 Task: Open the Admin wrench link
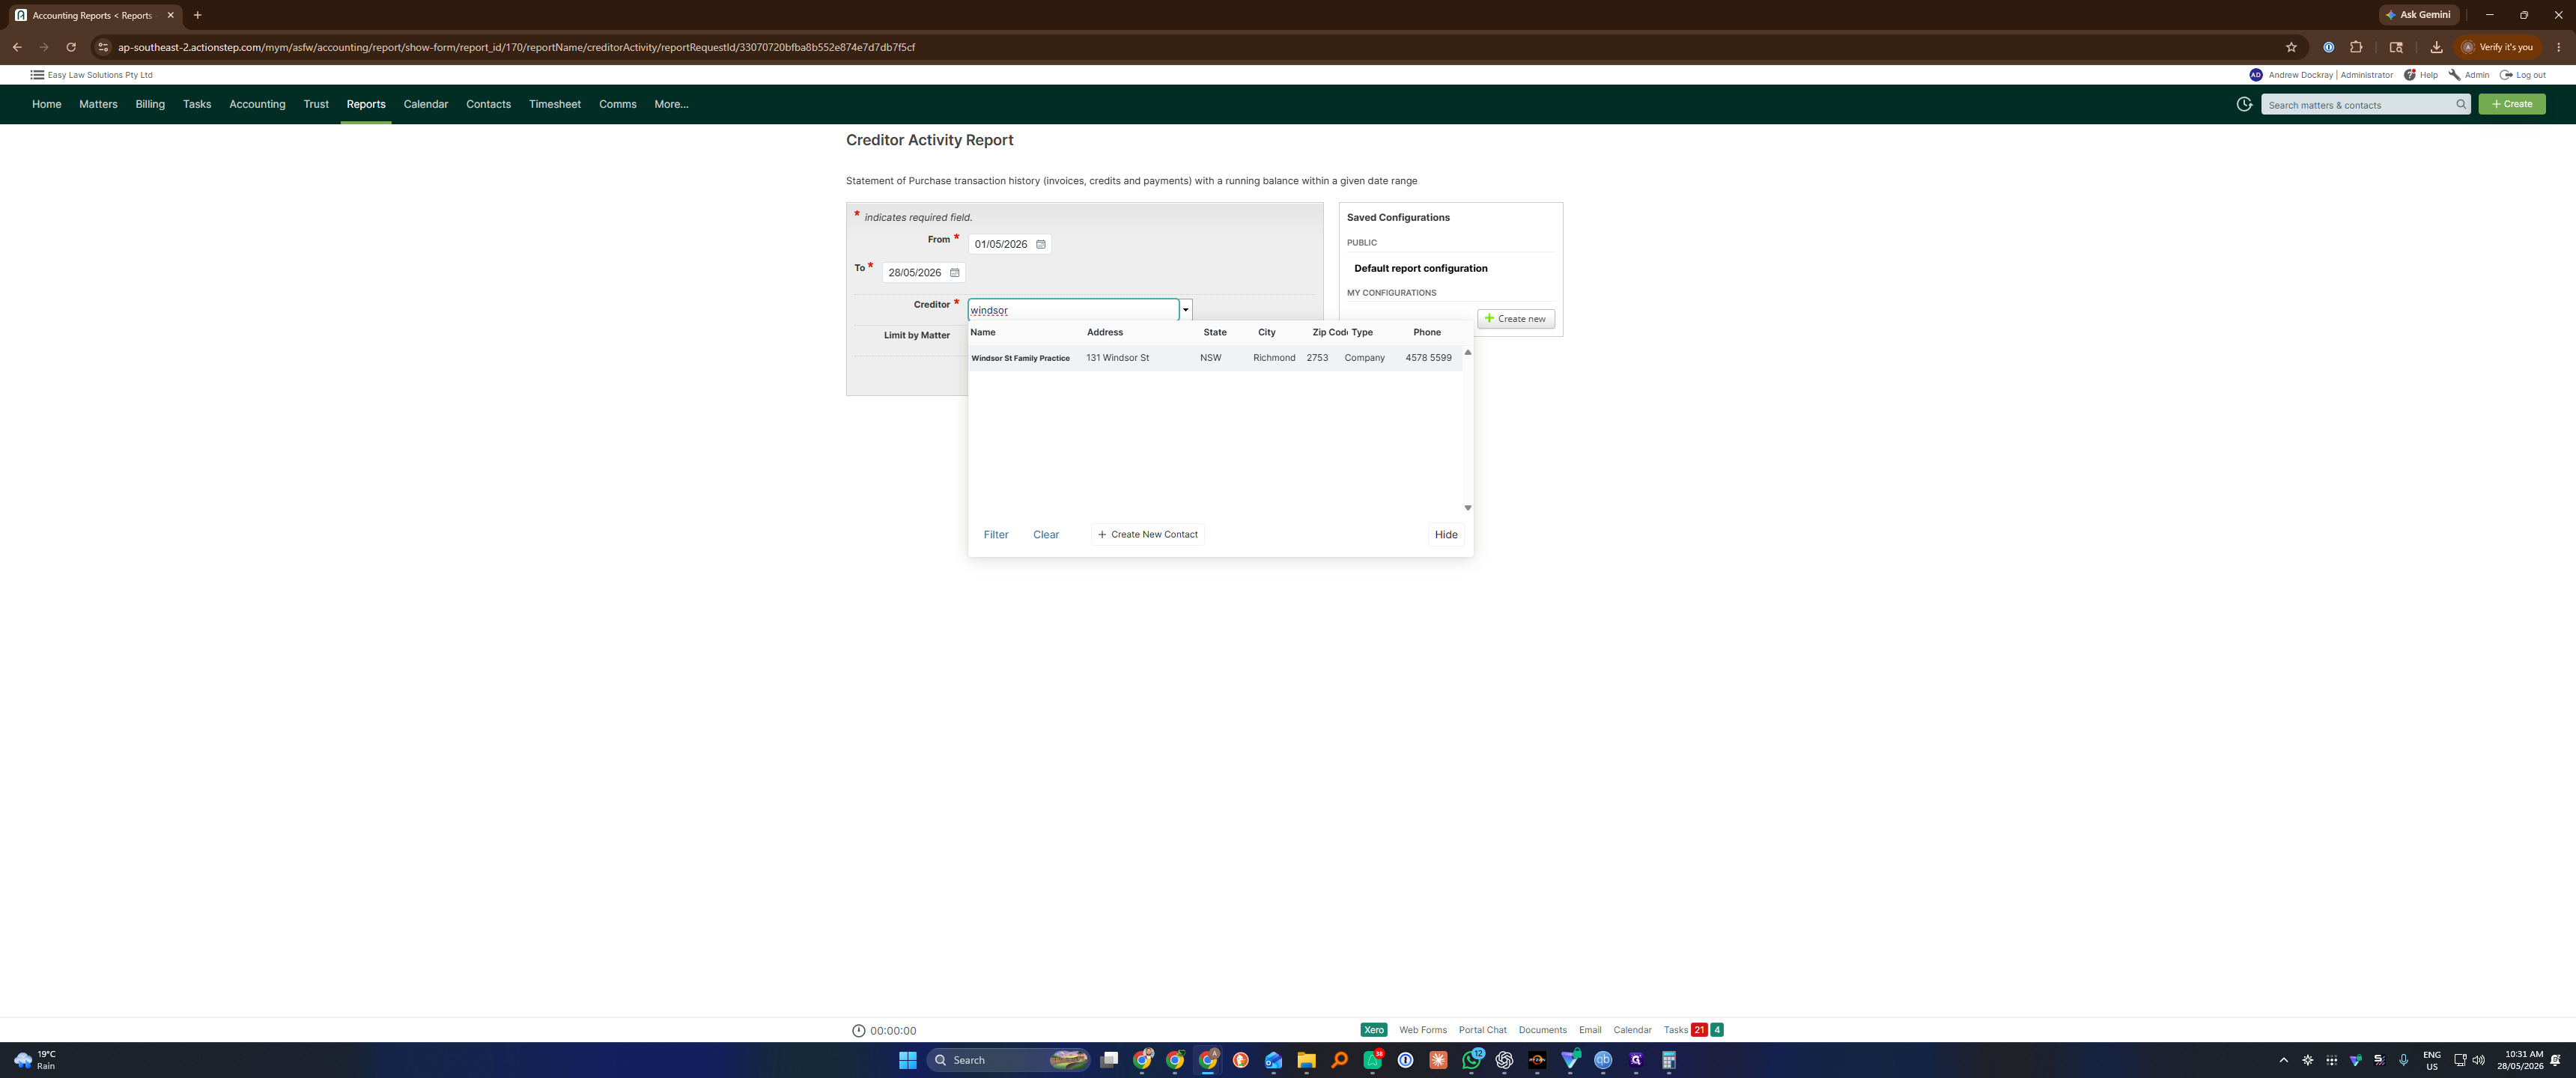click(2469, 75)
